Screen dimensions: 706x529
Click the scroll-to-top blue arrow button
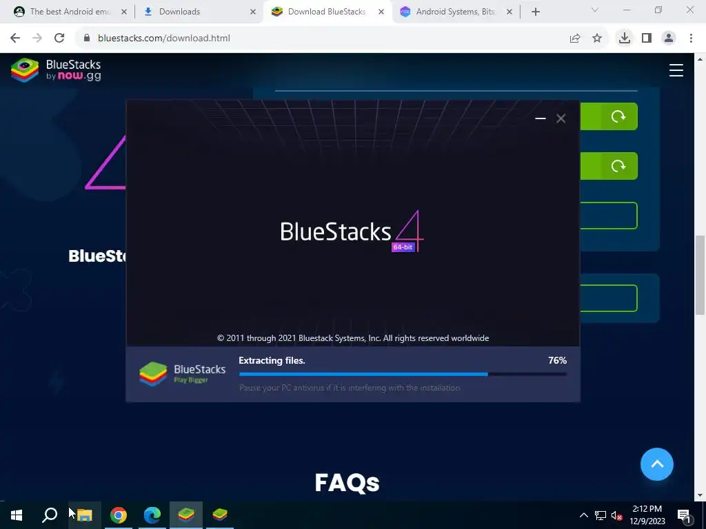pos(657,464)
